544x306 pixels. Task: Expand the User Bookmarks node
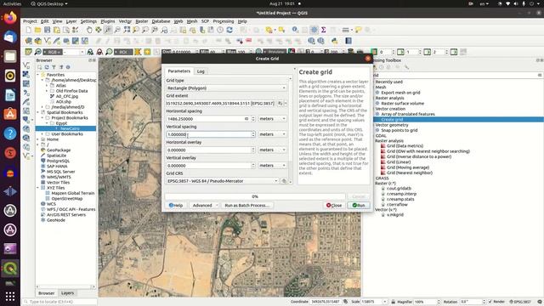coord(42,134)
